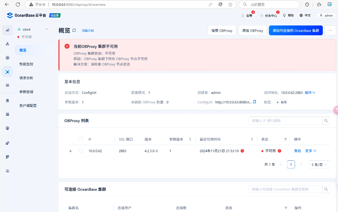Viewport: 338px width, 212px height.
Task: Copy the ConfigUrl using the copy icon
Action: tap(254, 102)
